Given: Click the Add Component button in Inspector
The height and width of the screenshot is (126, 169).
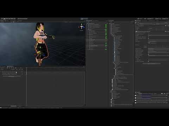Looking at the screenshot, I should 151,64.
